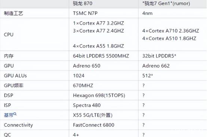
Task: Select the FastConnect 6800 cell
Action: click(x=94, y=125)
